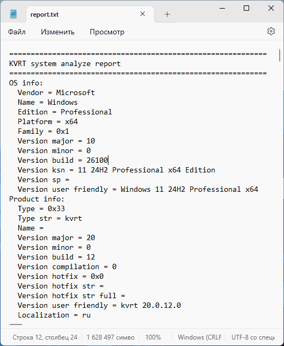
Task: Open the Просмотр menu
Action: coord(107,32)
